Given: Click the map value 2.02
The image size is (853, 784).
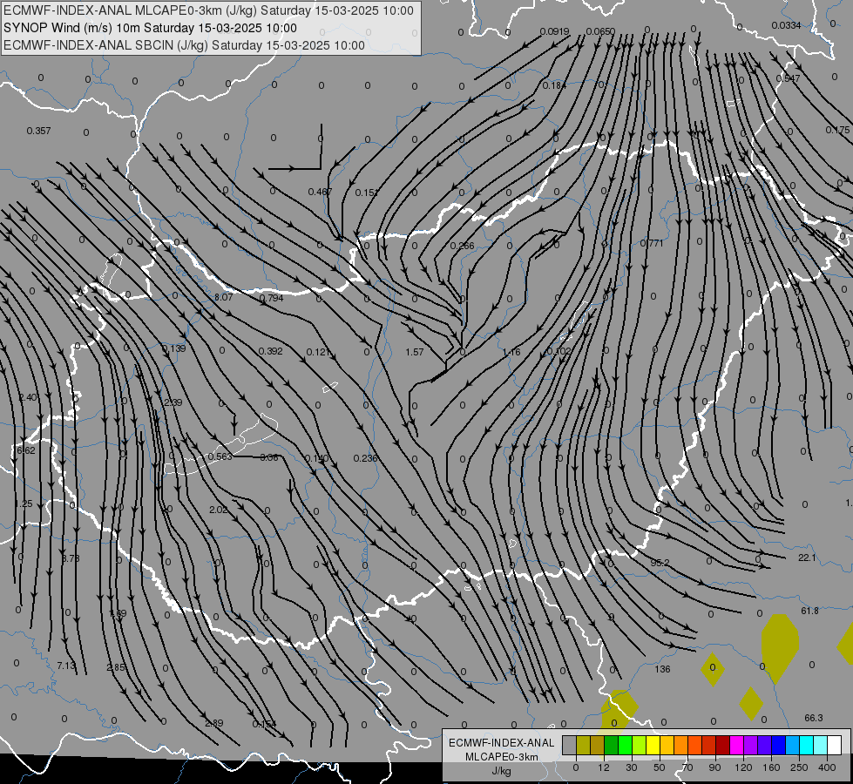Looking at the screenshot, I should tap(219, 510).
